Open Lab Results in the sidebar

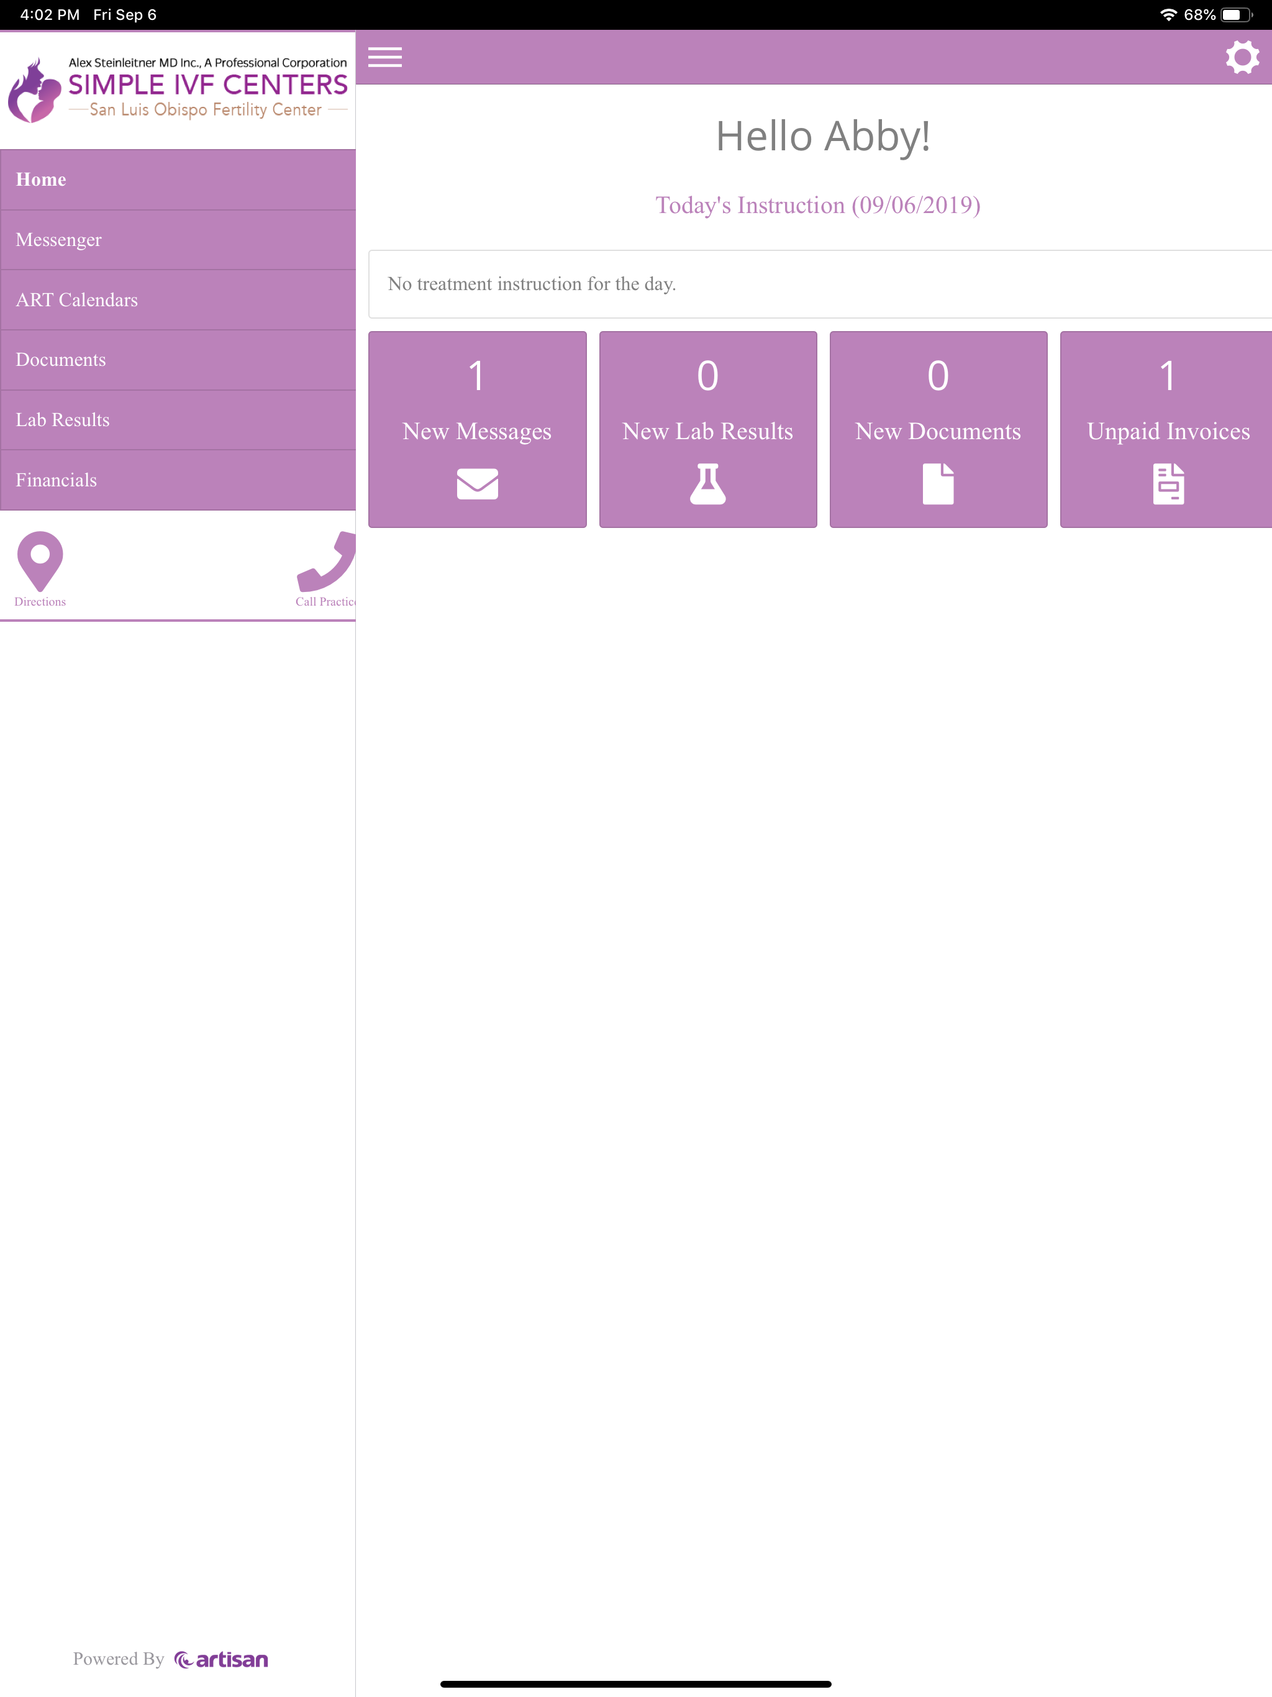pos(178,420)
